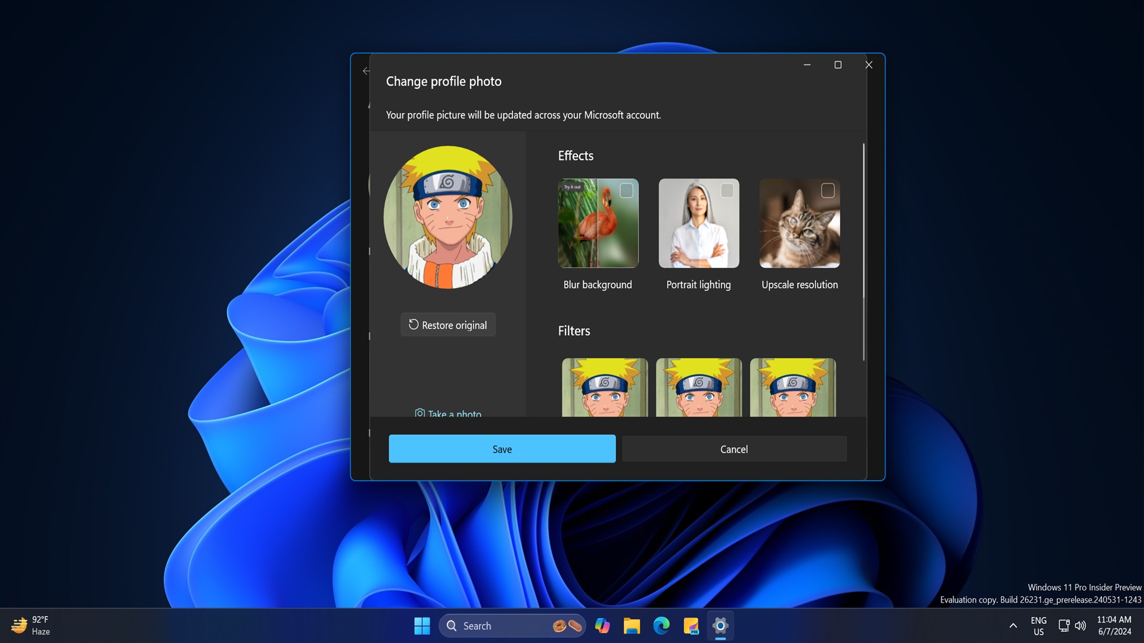Image resolution: width=1144 pixels, height=643 pixels.
Task: Expand hidden icons in the system tray
Action: [x=1012, y=626]
